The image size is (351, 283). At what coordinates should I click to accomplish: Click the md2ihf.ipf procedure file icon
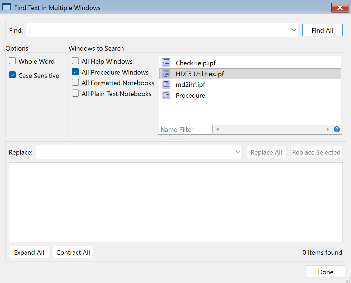pos(166,84)
